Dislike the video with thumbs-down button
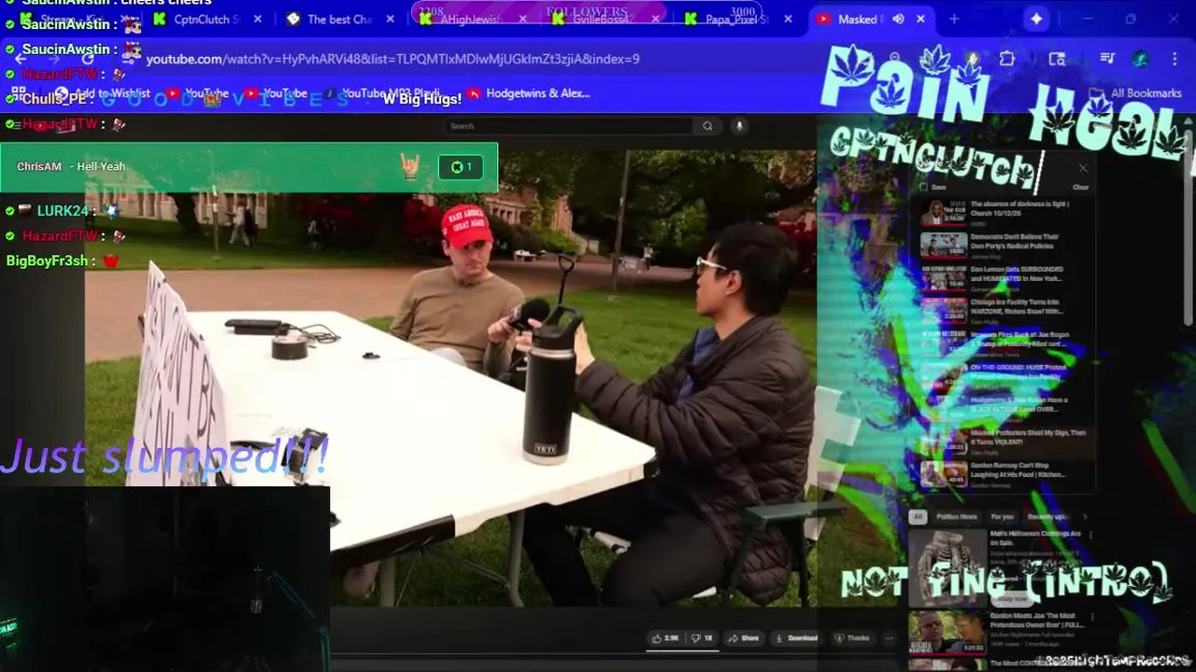The image size is (1196, 672). 702,638
